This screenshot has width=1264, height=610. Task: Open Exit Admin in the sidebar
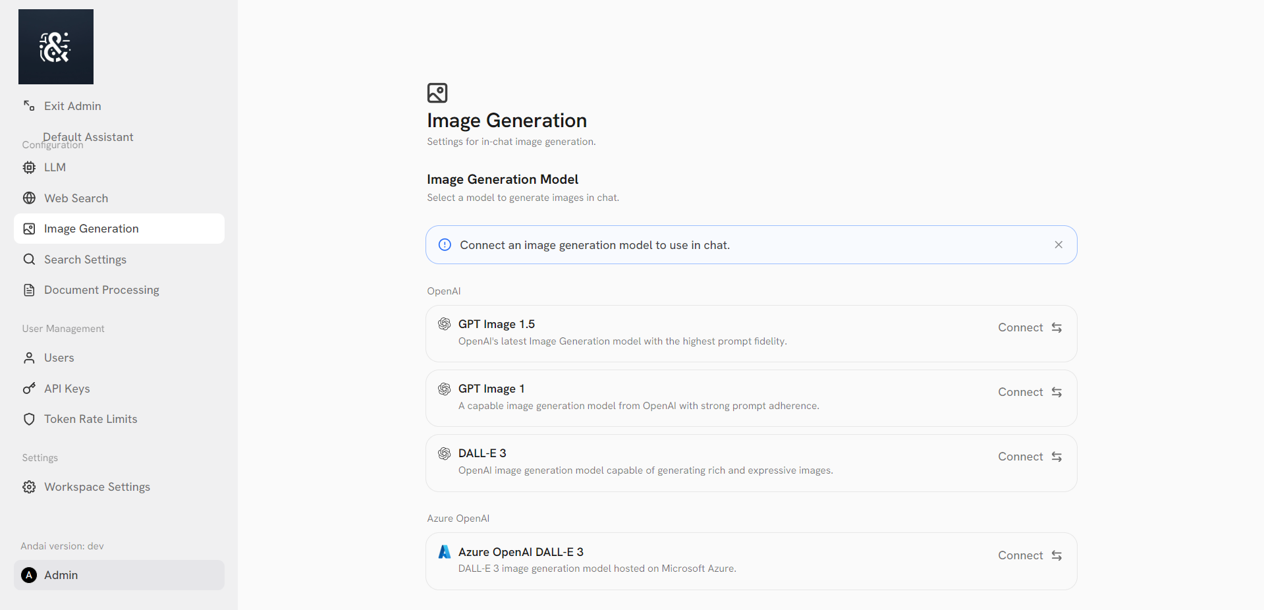tap(119, 106)
